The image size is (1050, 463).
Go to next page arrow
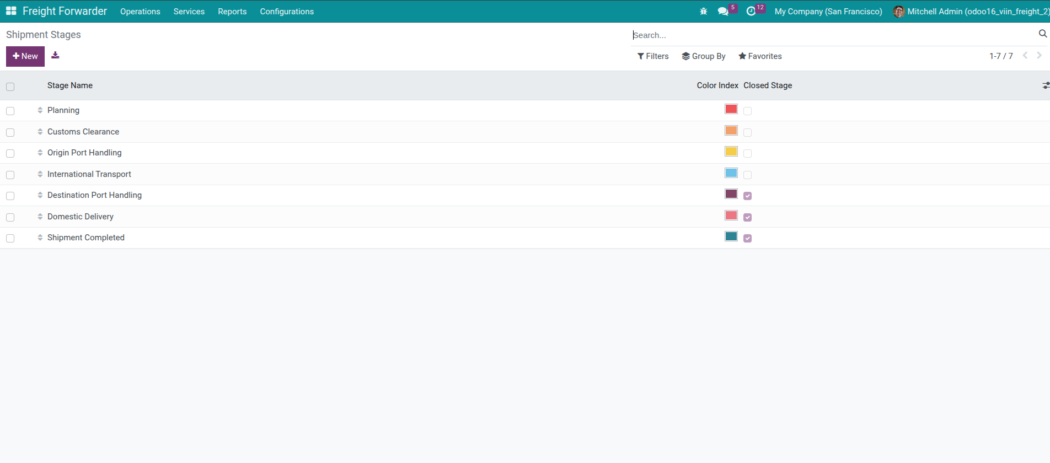tap(1039, 56)
